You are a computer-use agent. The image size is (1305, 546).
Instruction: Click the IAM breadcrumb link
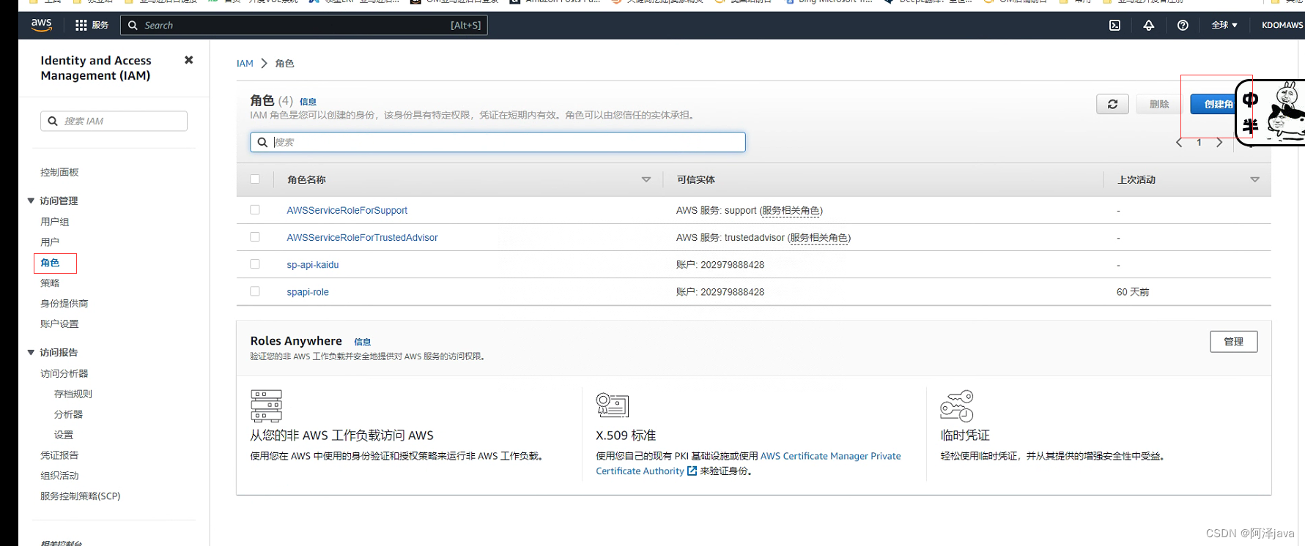point(245,64)
